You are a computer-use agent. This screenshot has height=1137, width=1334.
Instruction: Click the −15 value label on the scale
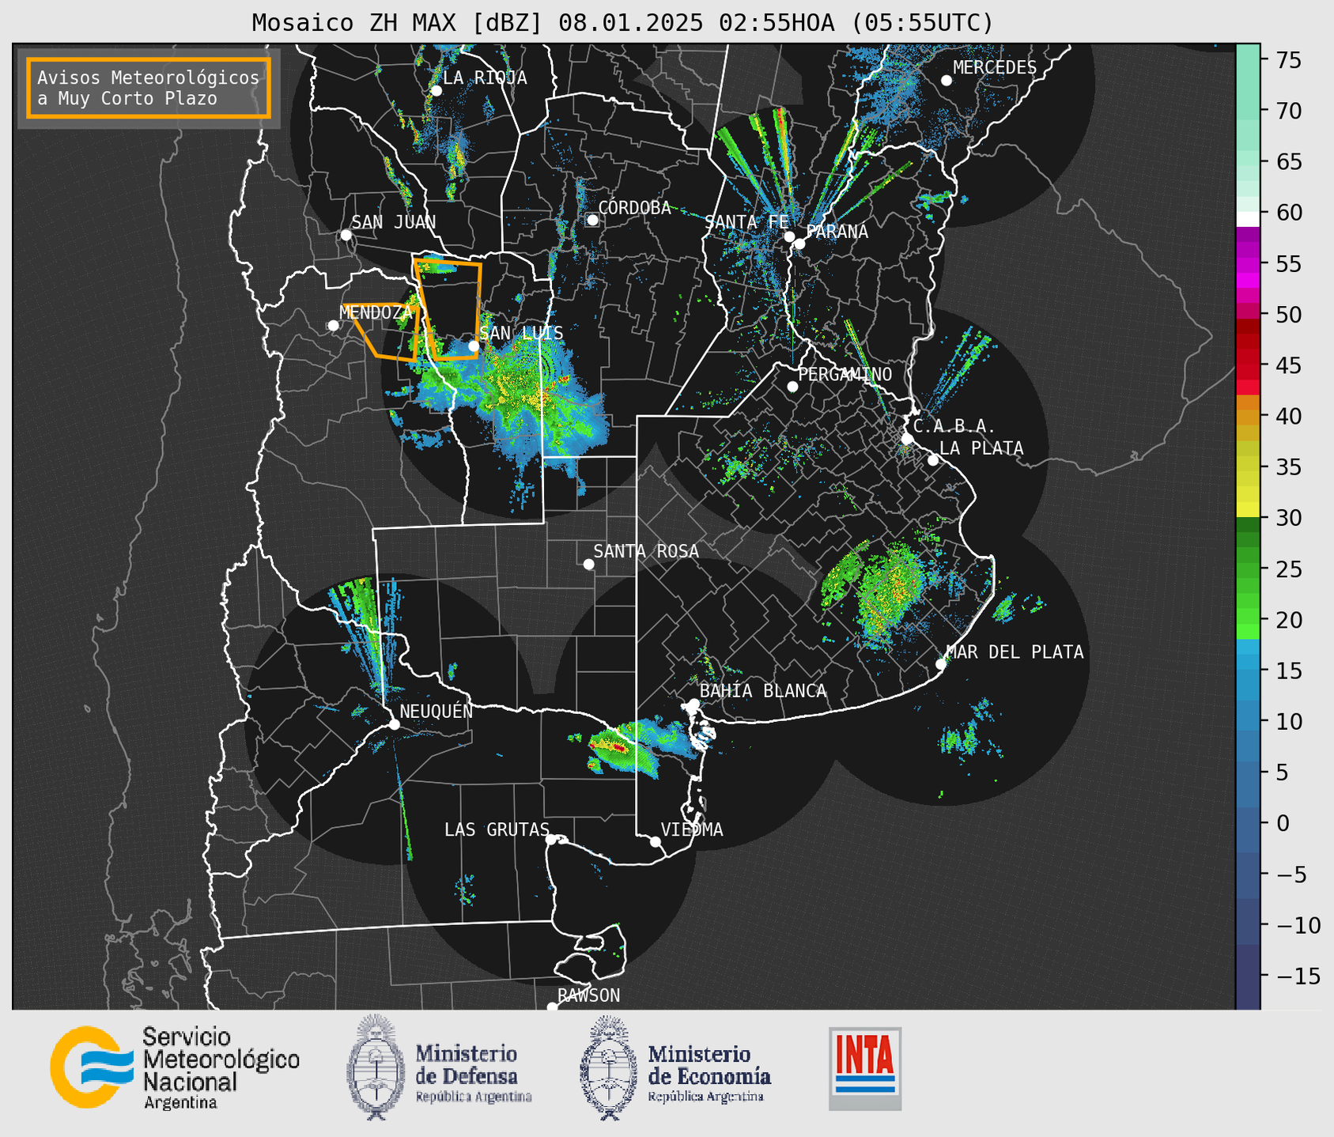[x=1298, y=976]
